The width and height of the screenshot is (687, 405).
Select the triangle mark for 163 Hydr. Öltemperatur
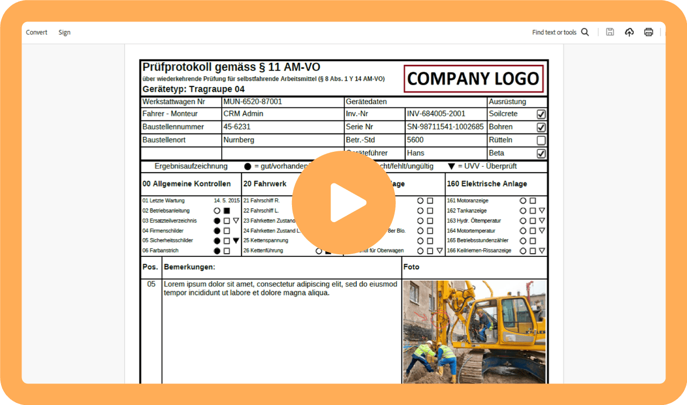542,220
